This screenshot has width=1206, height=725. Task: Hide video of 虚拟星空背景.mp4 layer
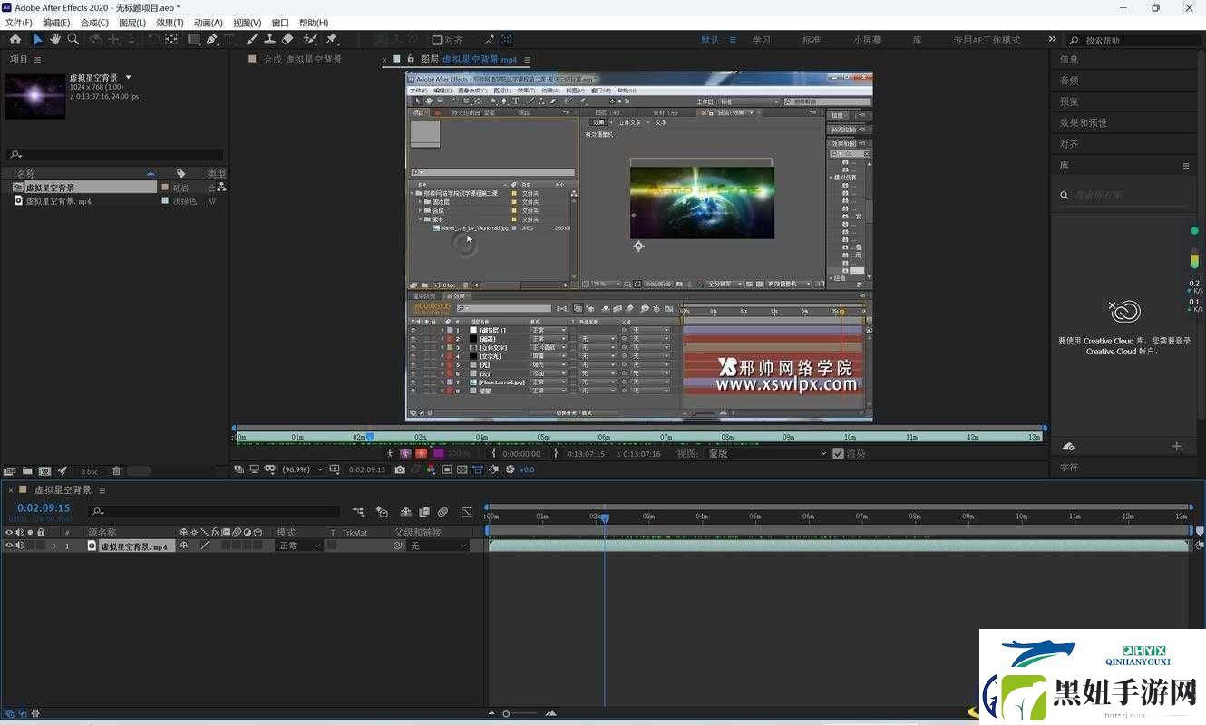tap(9, 546)
